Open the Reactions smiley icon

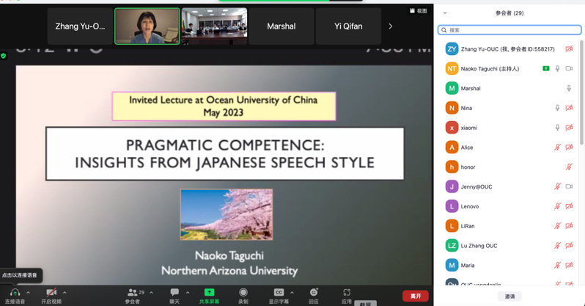314,292
